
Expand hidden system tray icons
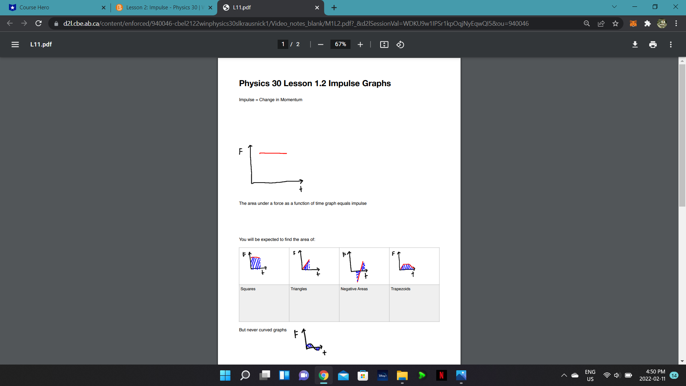point(564,375)
